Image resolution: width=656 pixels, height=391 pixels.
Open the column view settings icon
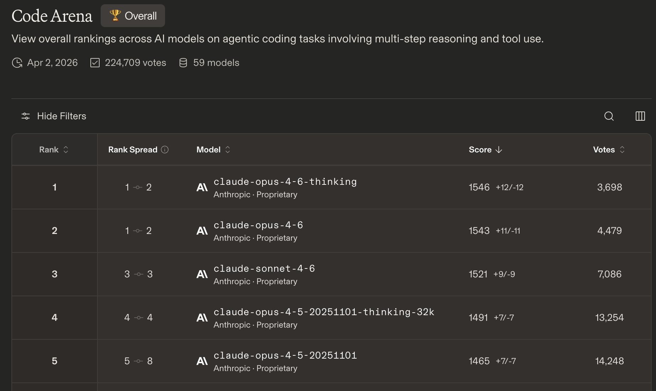[640, 116]
